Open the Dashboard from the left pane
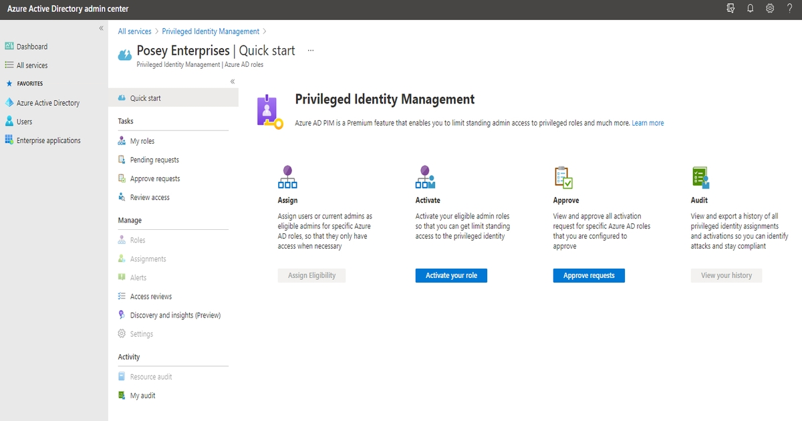Screen dimensions: 802x421 coord(30,46)
